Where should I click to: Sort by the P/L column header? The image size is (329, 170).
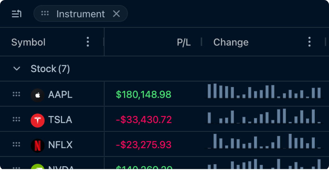pyautogui.click(x=184, y=42)
